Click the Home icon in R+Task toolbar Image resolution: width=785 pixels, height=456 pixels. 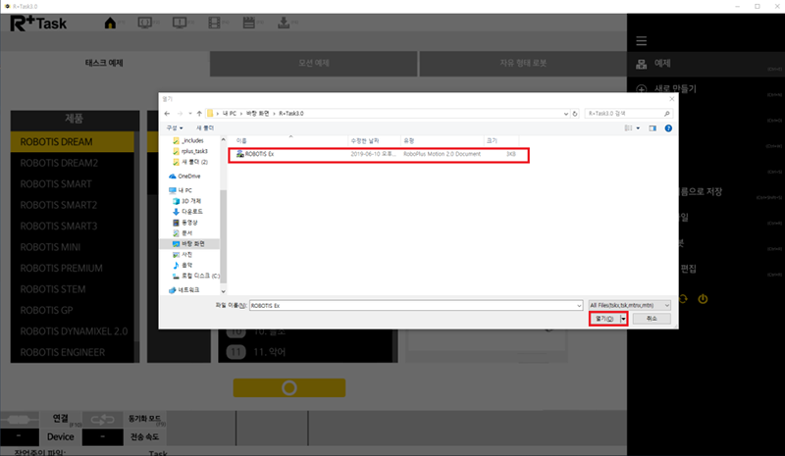[111, 23]
